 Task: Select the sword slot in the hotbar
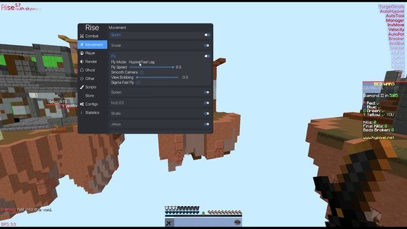coord(169,223)
